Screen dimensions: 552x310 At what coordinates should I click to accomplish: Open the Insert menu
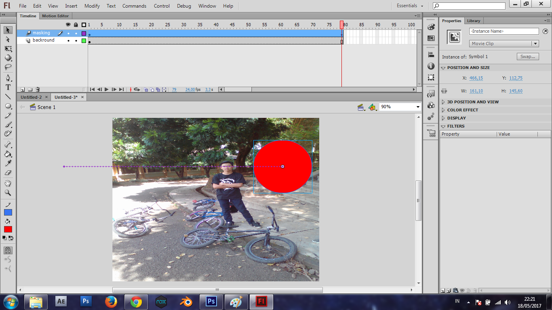[x=71, y=6]
